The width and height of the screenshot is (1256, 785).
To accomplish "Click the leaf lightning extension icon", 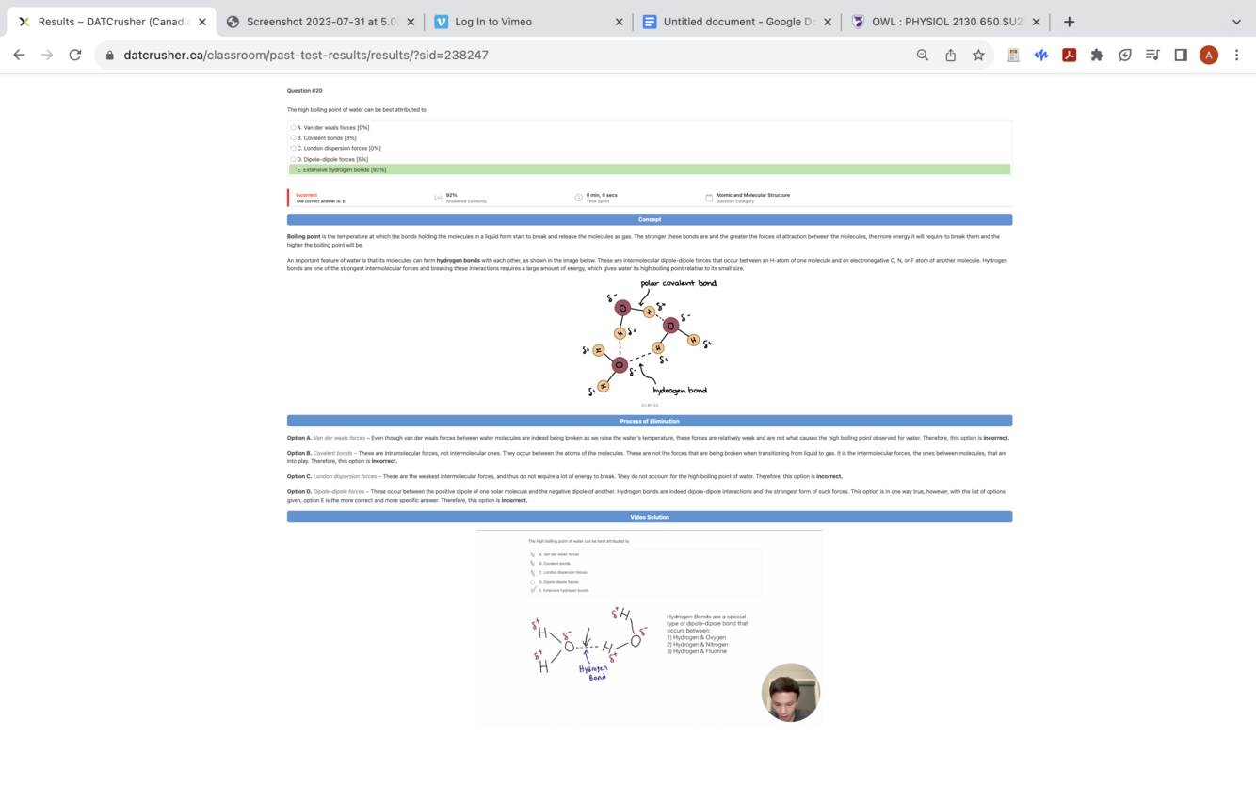I will (x=1125, y=55).
